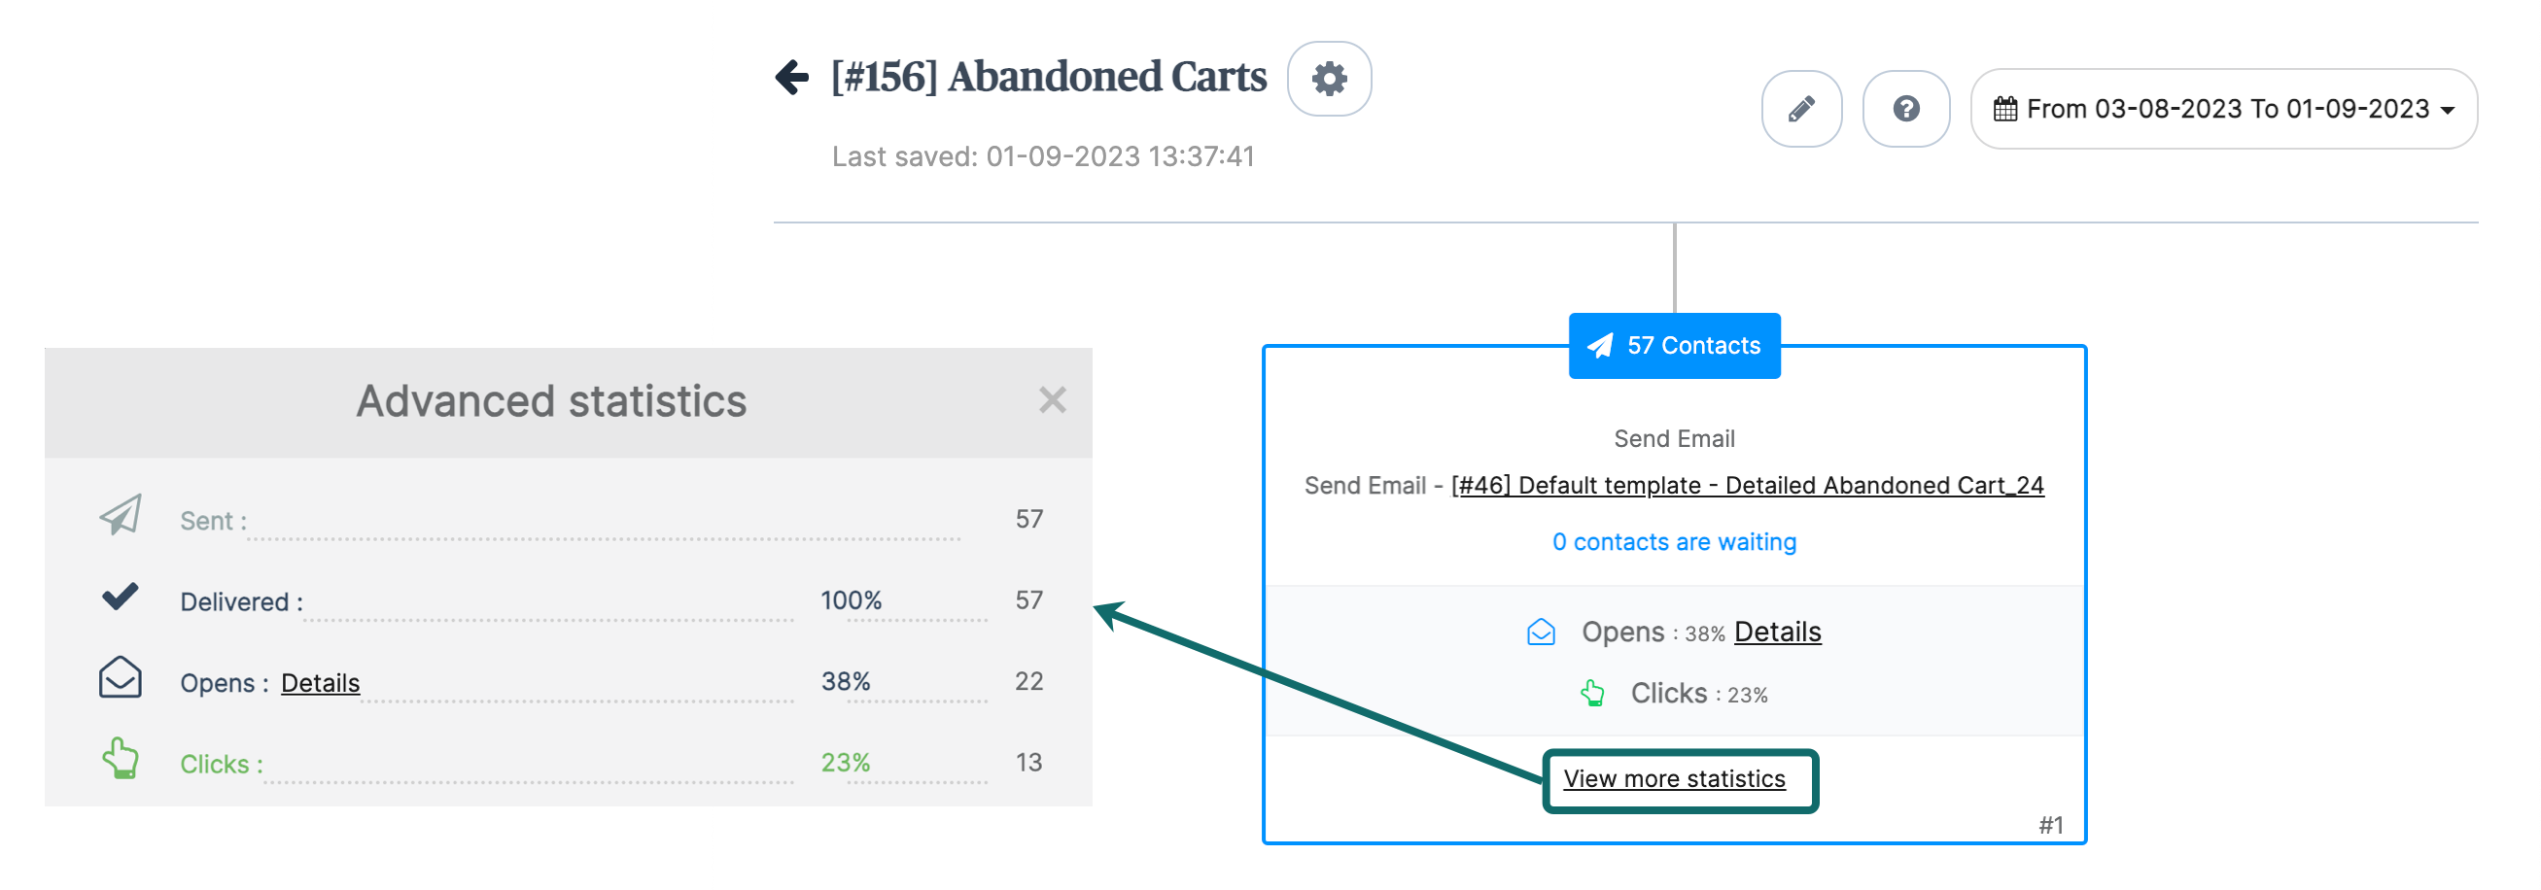Open help using the question mark icon
Image resolution: width=2541 pixels, height=890 pixels.
click(1905, 109)
